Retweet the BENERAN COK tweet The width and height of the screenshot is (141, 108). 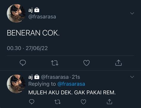[x=54, y=63]
